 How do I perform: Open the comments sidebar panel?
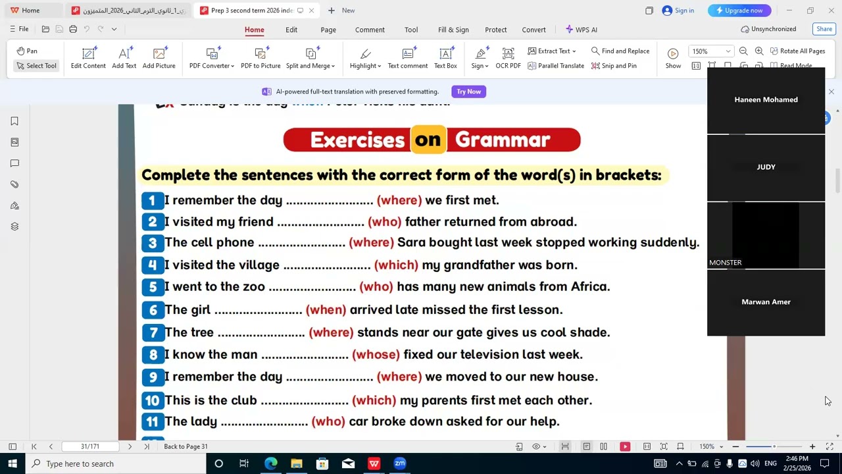[x=14, y=163]
